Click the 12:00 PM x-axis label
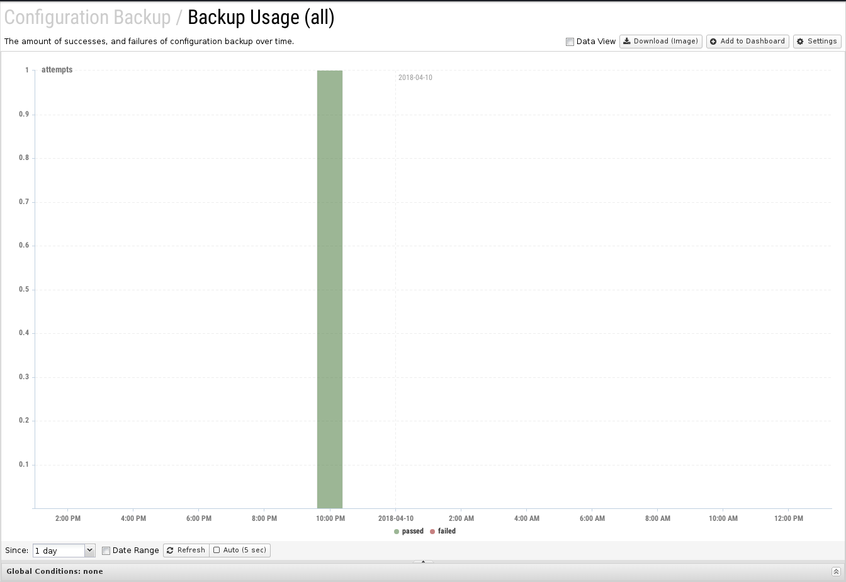Viewport: 846px width, 582px height. pos(789,519)
